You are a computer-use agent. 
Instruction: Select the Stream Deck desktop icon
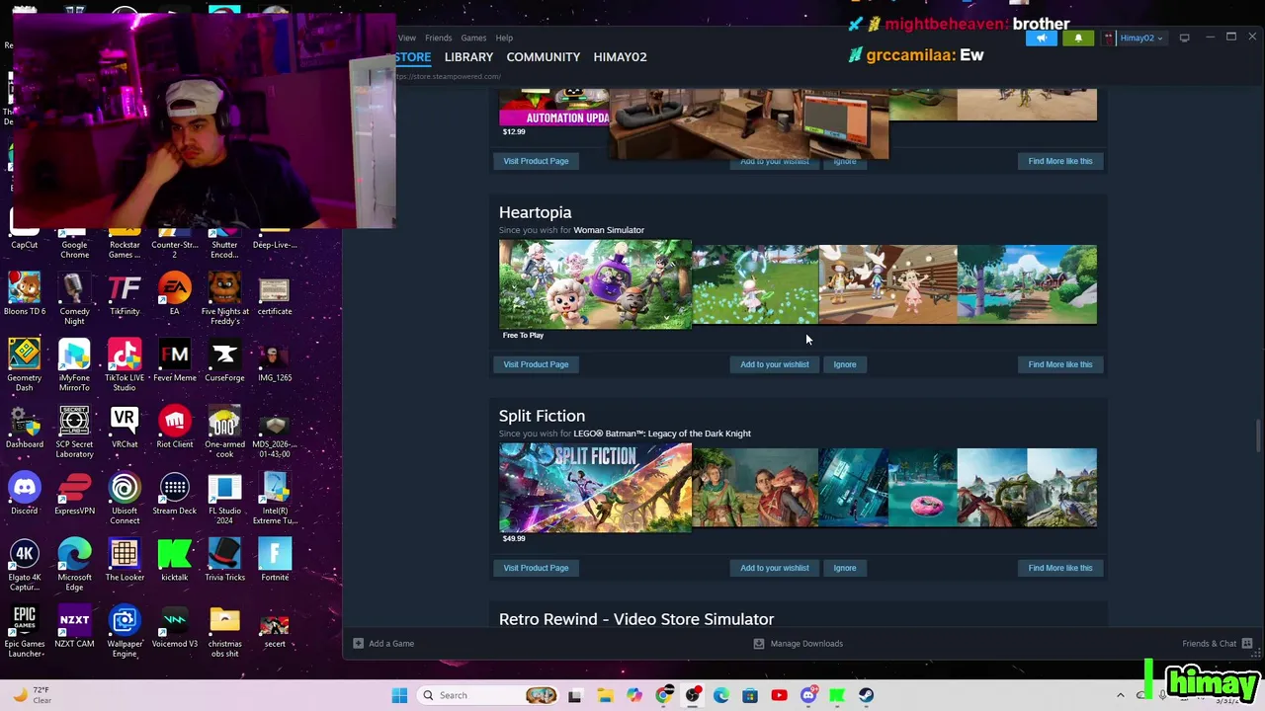[175, 494]
